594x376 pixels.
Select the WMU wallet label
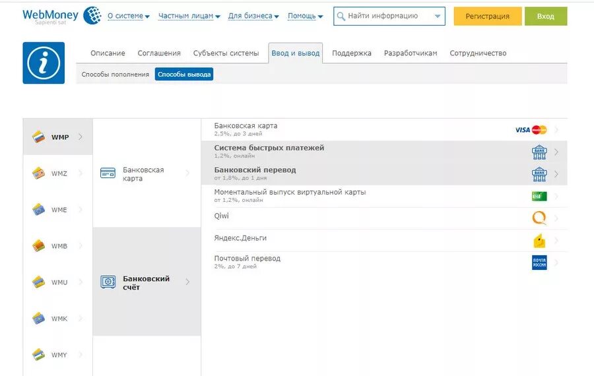(59, 282)
